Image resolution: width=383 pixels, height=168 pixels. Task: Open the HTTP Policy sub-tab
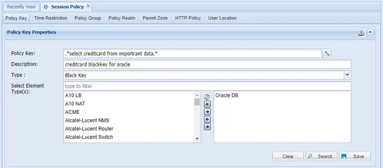pos(187,18)
